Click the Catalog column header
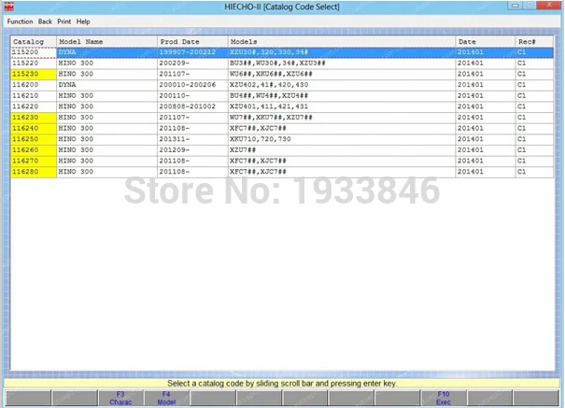Viewport: 565px width, 408px height. tap(33, 41)
